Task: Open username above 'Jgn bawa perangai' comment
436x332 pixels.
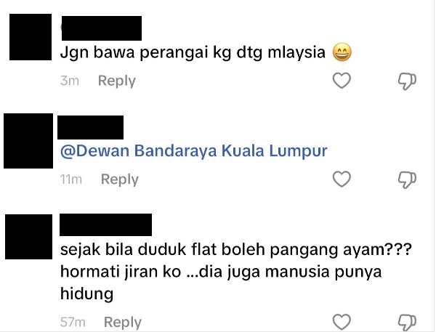Action: [102, 28]
